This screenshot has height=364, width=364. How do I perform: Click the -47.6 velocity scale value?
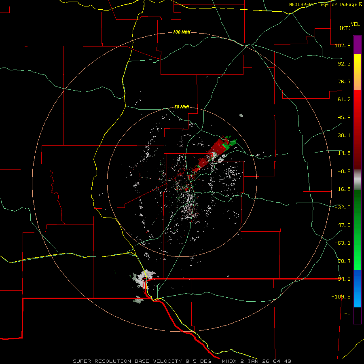click(343, 225)
